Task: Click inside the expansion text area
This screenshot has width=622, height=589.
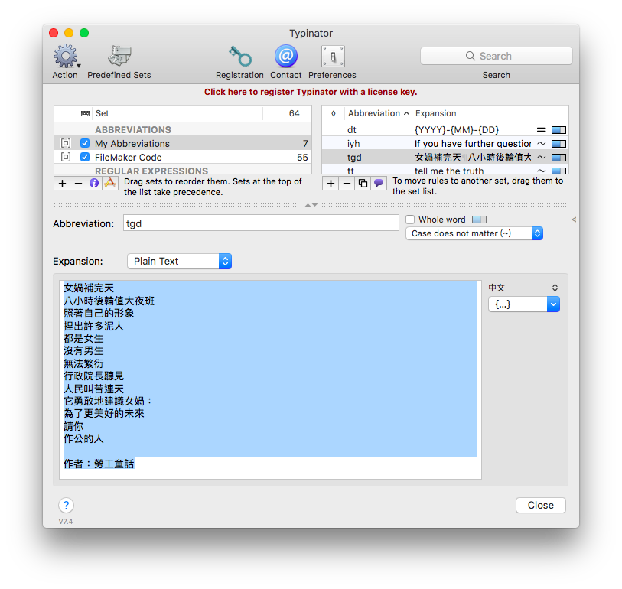Action: pyautogui.click(x=270, y=379)
